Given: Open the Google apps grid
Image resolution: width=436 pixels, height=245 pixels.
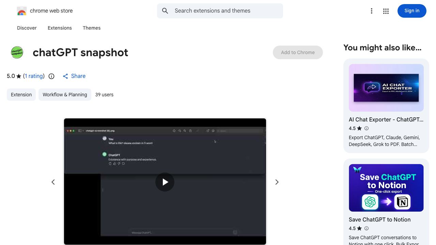Looking at the screenshot, I should 386,11.
